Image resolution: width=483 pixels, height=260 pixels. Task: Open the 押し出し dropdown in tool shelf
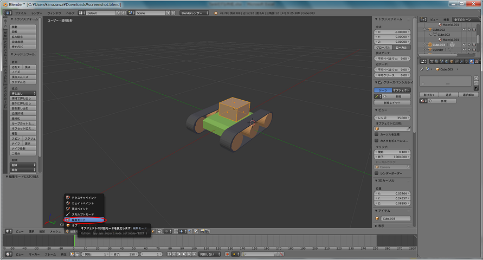click(x=23, y=93)
